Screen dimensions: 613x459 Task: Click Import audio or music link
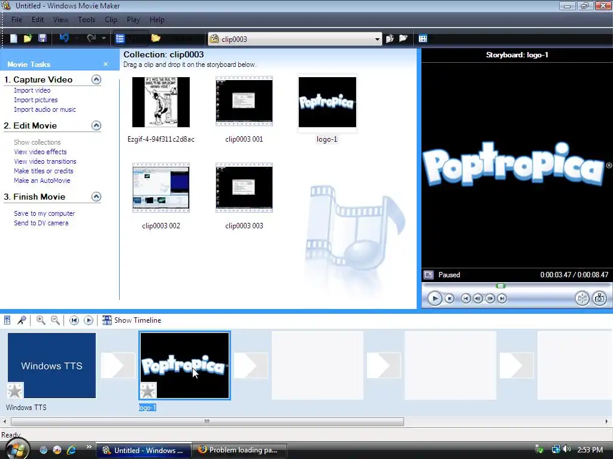click(45, 110)
